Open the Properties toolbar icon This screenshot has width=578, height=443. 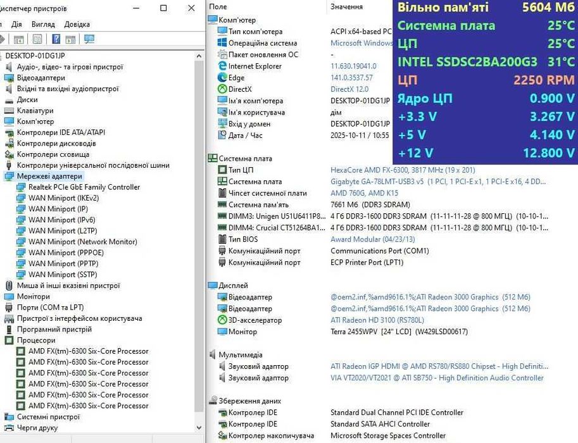[37, 39]
